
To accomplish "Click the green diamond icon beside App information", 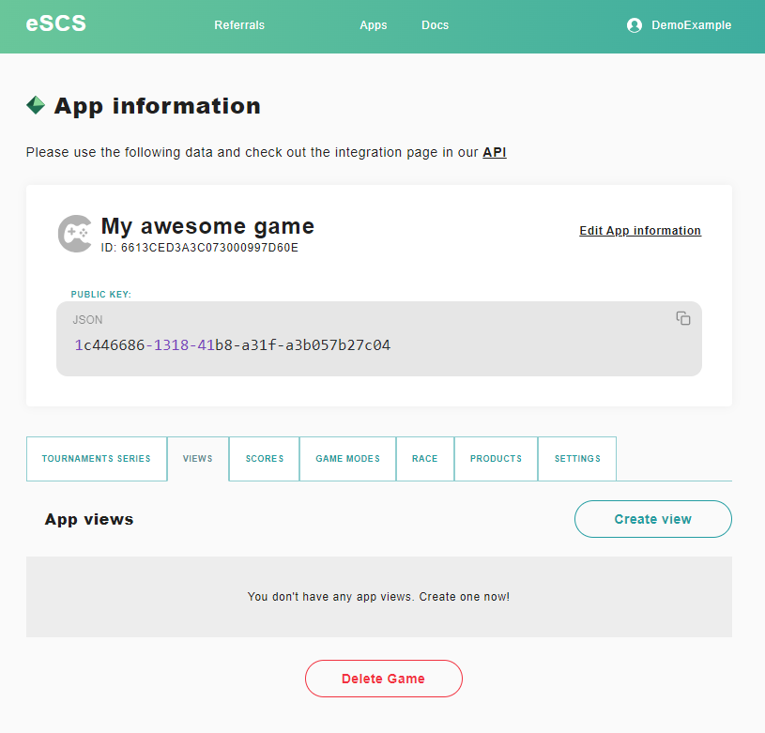I will (x=36, y=105).
